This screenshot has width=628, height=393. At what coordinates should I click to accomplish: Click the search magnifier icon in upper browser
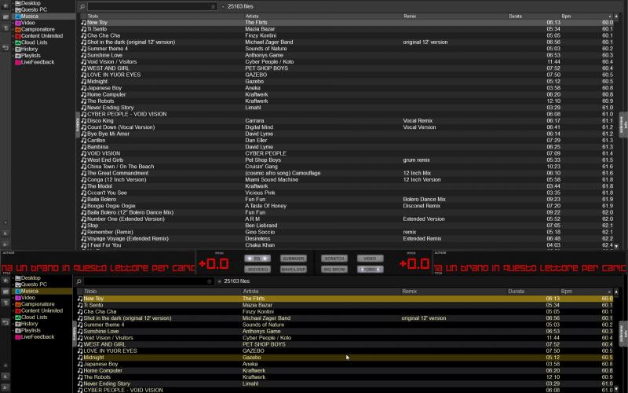[82, 6]
